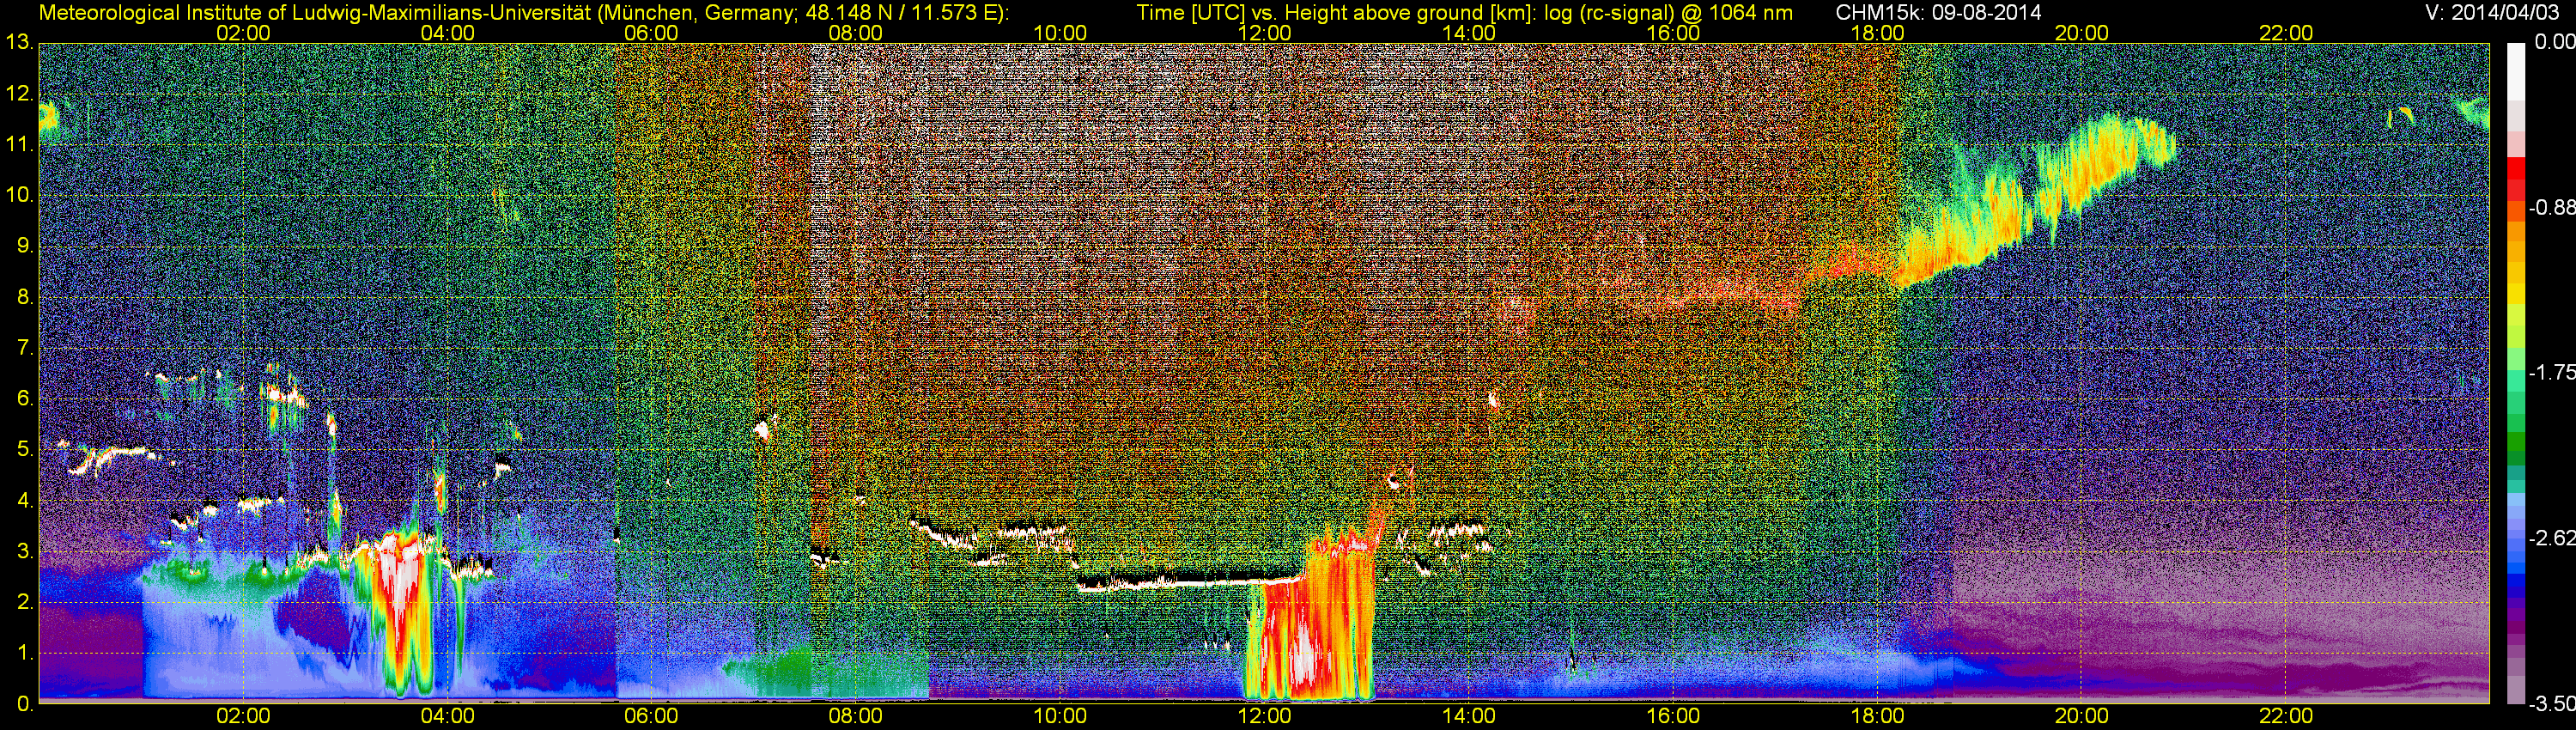This screenshot has width=2576, height=730.
Task: Click the 5 km height axis label
Action: [23, 450]
